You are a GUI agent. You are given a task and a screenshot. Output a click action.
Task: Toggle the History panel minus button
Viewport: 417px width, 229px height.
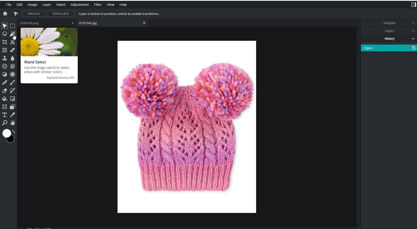pos(413,39)
